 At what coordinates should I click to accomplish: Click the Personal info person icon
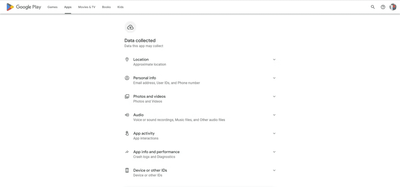point(127,78)
